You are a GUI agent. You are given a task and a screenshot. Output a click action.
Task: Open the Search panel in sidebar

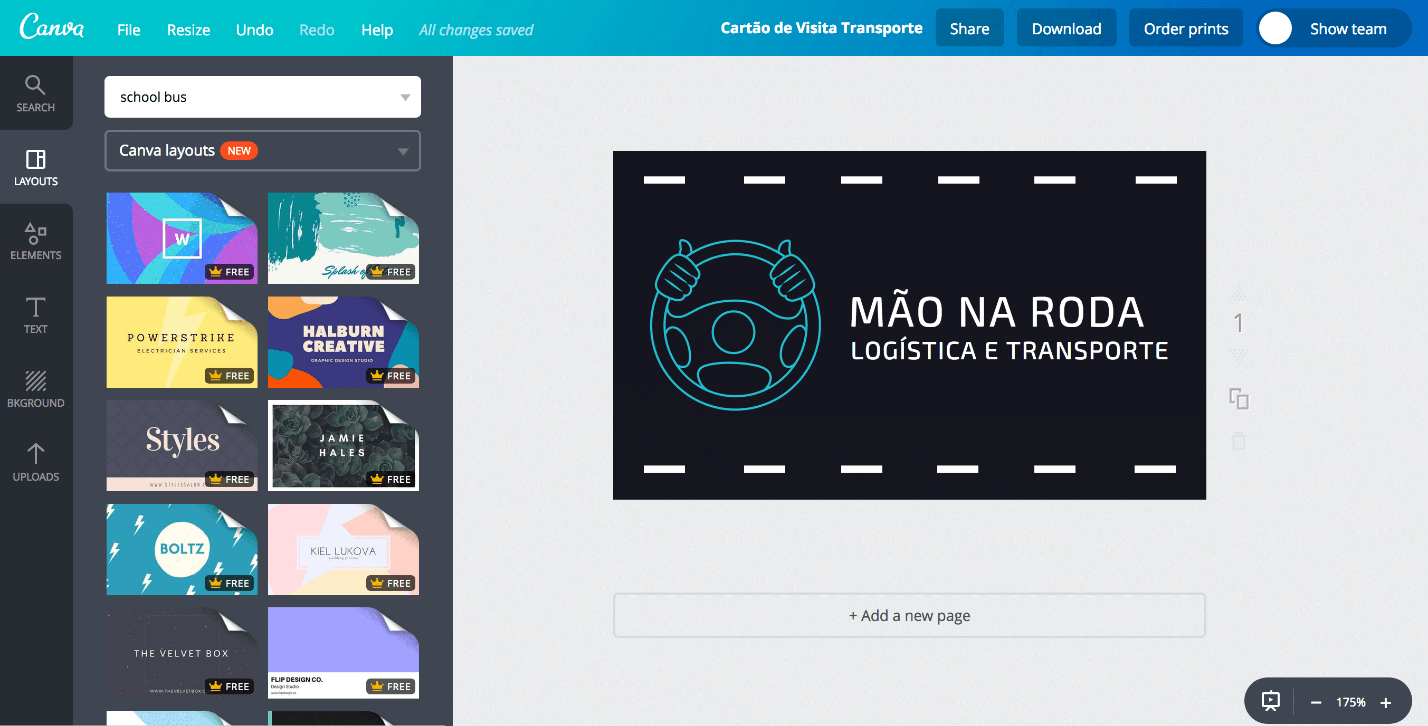(35, 93)
